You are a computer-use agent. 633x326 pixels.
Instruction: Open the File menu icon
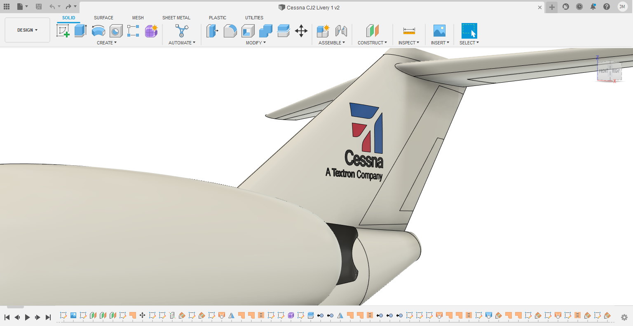(x=20, y=7)
